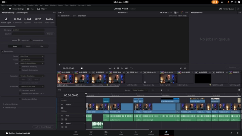Screen dimensions: 242x136
Task: Switch to the File settings tab
Action: [x=42, y=46]
